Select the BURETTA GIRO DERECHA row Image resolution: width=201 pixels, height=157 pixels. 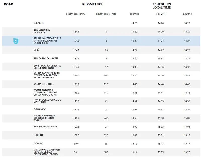coord(47,67)
